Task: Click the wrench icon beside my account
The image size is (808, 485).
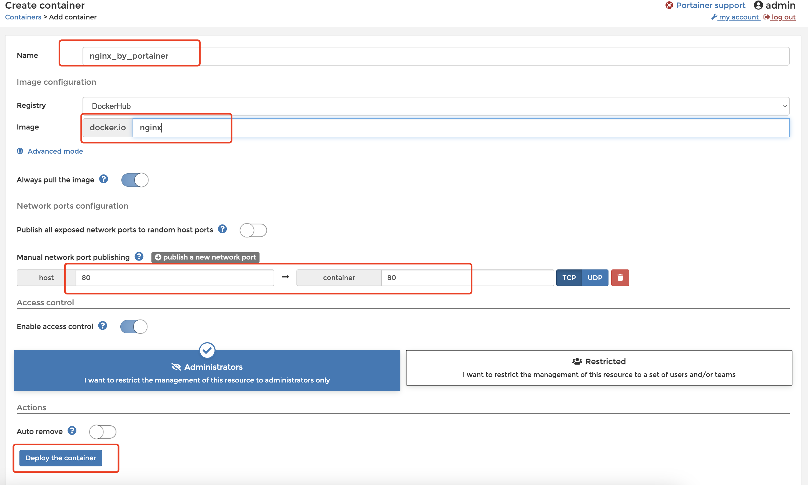Action: 714,17
